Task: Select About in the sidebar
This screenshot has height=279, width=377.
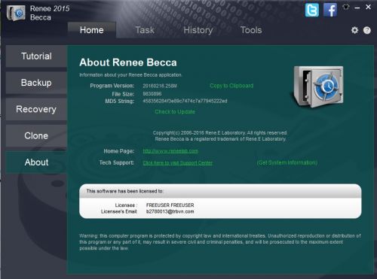Action: click(x=36, y=162)
